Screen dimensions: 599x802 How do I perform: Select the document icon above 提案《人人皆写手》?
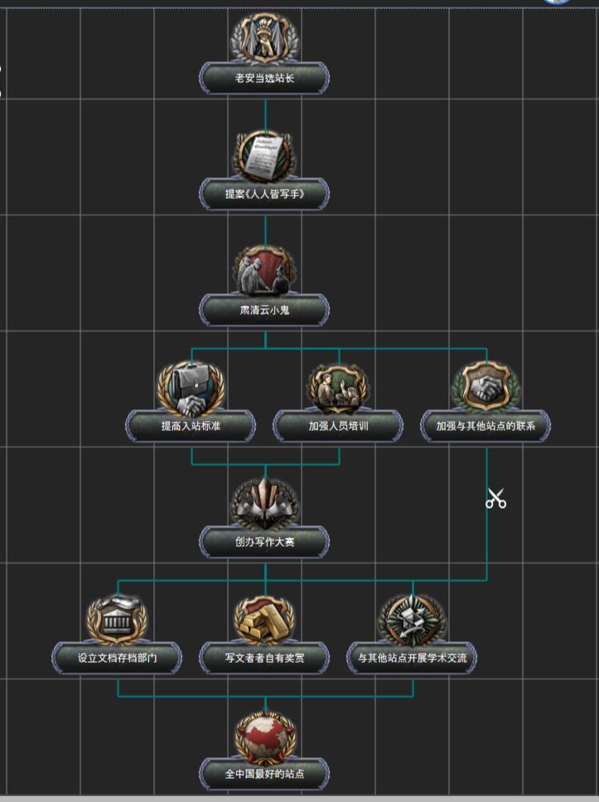(265, 155)
